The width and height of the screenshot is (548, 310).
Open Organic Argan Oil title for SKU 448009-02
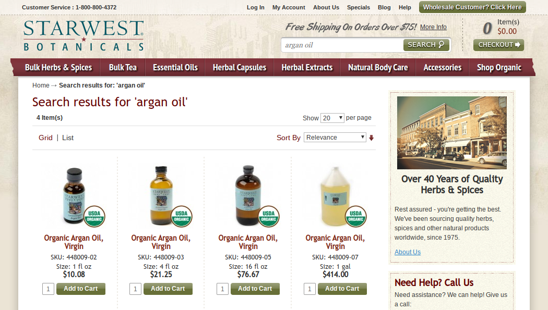(74, 242)
